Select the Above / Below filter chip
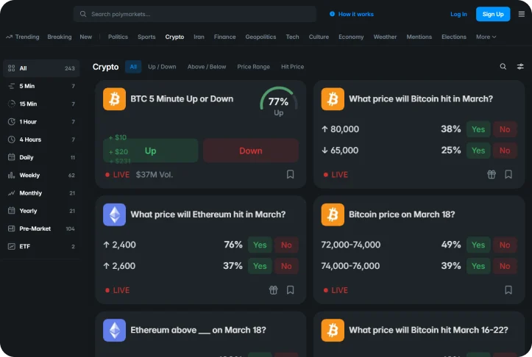Image resolution: width=532 pixels, height=357 pixels. 207,67
